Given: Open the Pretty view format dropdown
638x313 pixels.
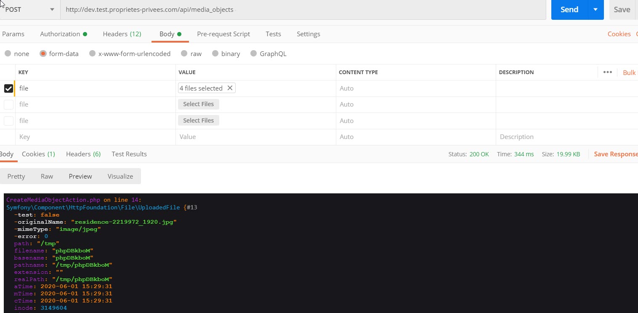Looking at the screenshot, I should coord(16,176).
